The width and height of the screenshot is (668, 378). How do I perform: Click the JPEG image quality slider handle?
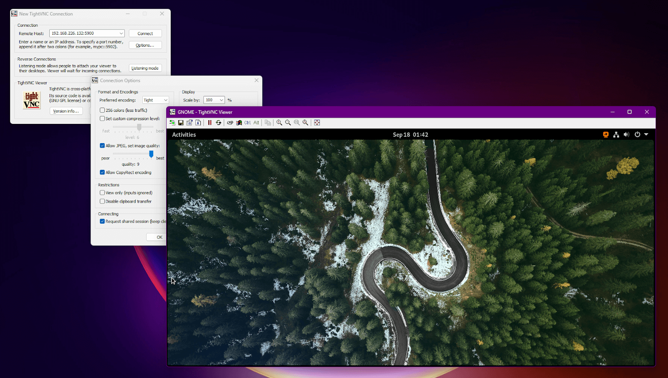tap(151, 154)
